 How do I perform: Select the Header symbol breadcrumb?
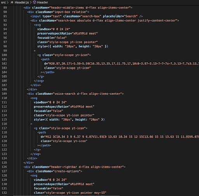pos(42,2)
